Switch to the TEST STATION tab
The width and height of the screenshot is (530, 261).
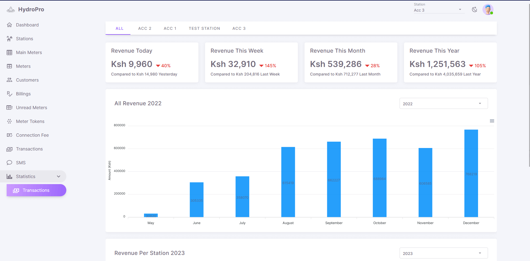click(x=204, y=28)
